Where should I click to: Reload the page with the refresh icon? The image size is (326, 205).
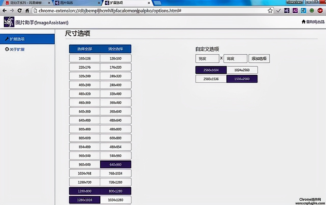click(x=19, y=11)
